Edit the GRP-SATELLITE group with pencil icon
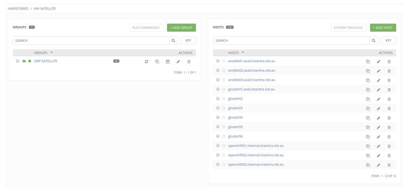Image resolution: width=409 pixels, height=191 pixels. click(x=178, y=61)
